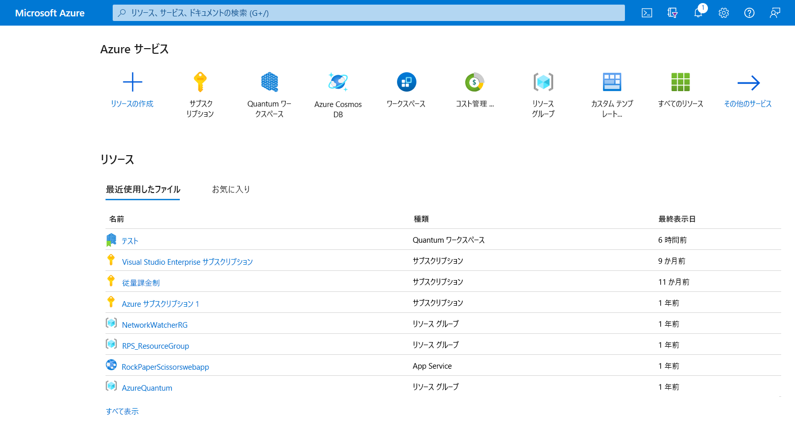Click the resource group icon beside RPS_ResourceGroup
Viewport: 795px width, 425px height.
(111, 344)
